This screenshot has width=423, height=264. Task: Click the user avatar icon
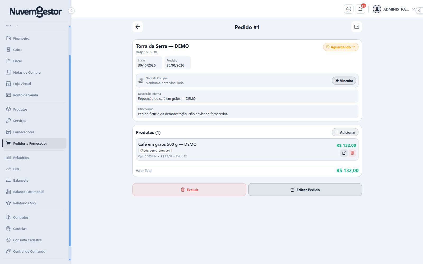[377, 9]
